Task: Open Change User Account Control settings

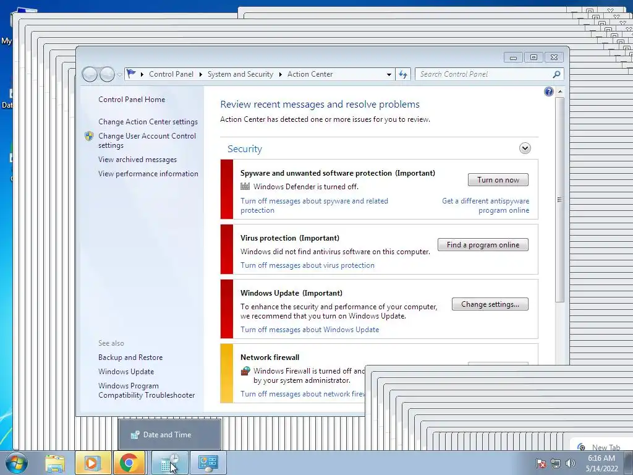Action: [x=147, y=140]
